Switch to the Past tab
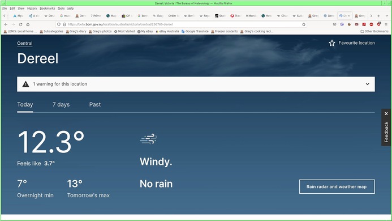392x221 pixels. [95, 104]
